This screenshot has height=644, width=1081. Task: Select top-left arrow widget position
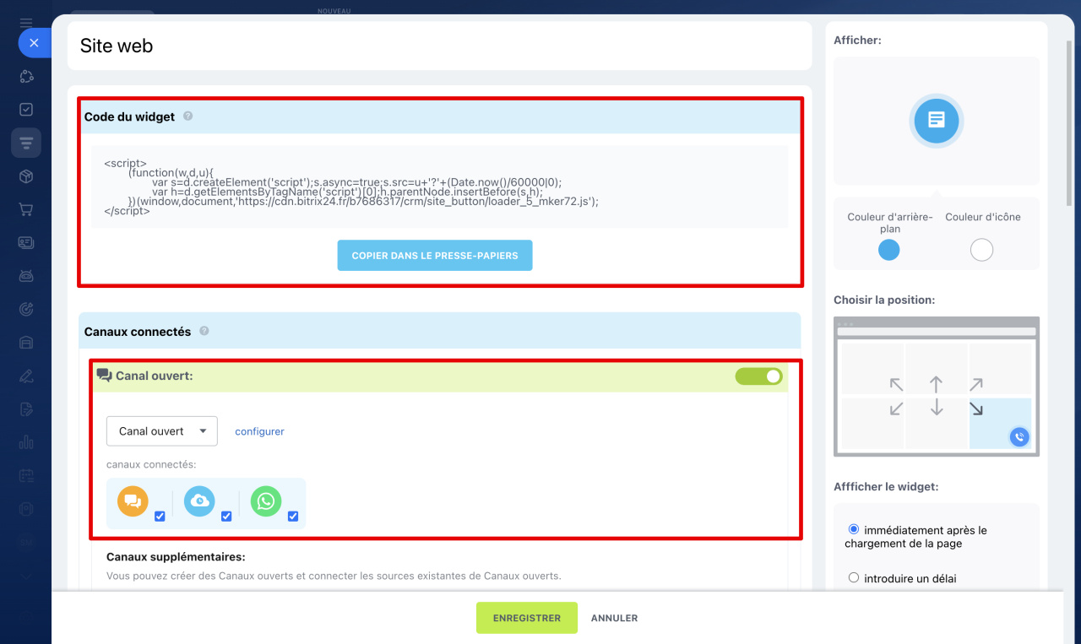tap(896, 385)
